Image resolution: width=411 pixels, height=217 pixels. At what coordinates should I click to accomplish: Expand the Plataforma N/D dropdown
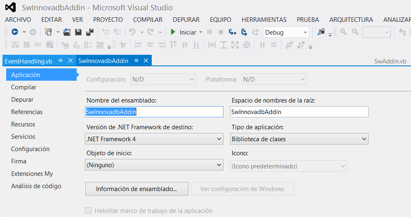tap(274, 79)
